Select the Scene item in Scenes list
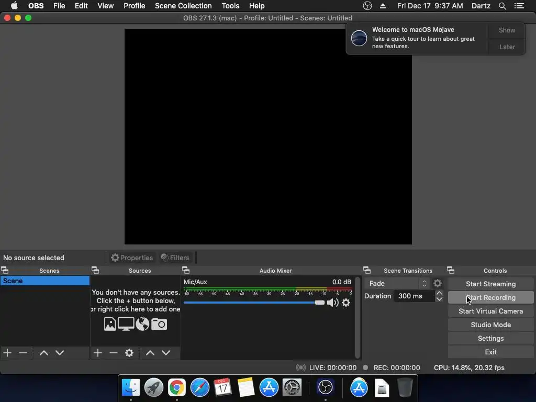Viewport: 536px width, 402px height. tap(45, 281)
